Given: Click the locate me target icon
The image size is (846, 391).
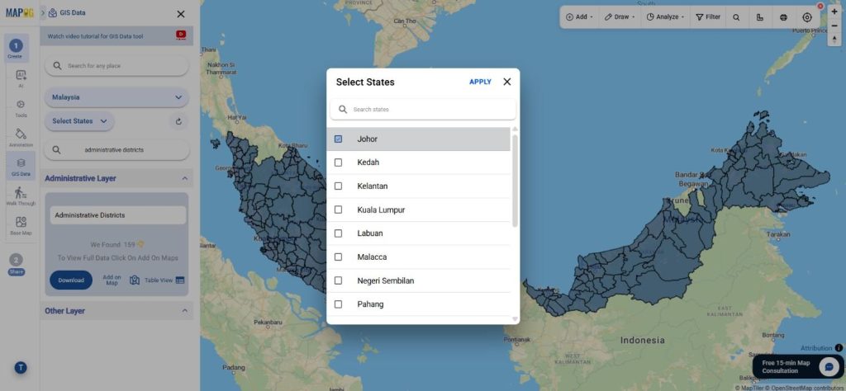Looking at the screenshot, I should point(807,17).
